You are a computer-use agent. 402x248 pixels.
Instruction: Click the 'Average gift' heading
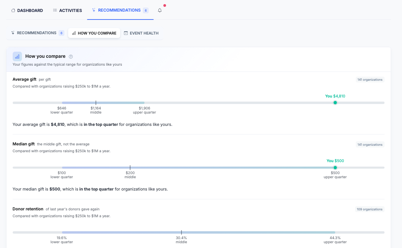click(x=24, y=79)
